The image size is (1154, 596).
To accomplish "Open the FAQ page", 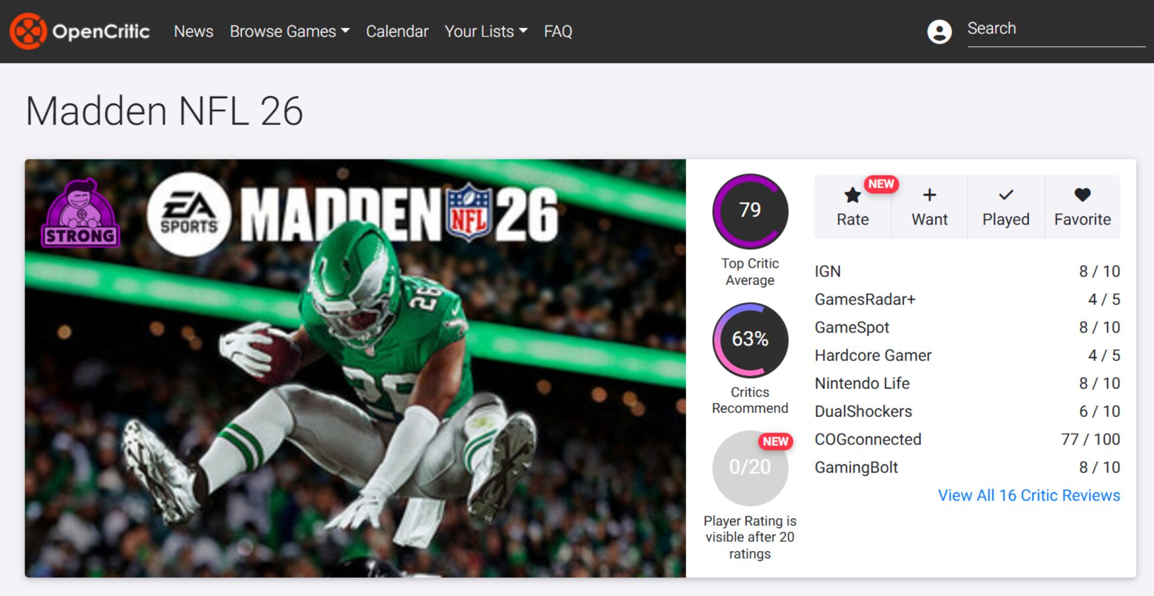I will tap(558, 31).
